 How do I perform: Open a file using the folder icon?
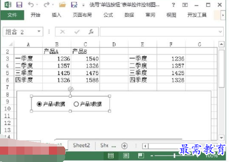click(62, 4)
